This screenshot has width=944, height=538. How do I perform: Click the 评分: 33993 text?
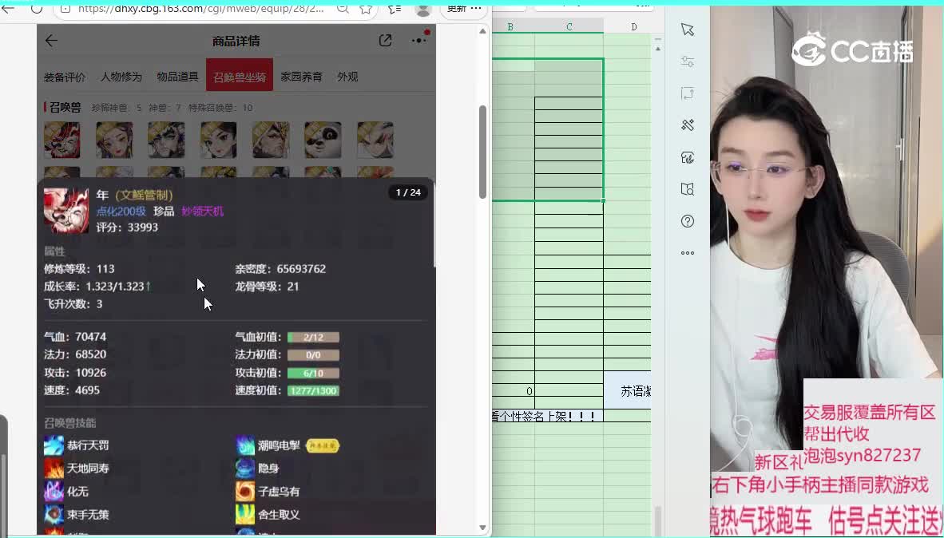tap(127, 227)
